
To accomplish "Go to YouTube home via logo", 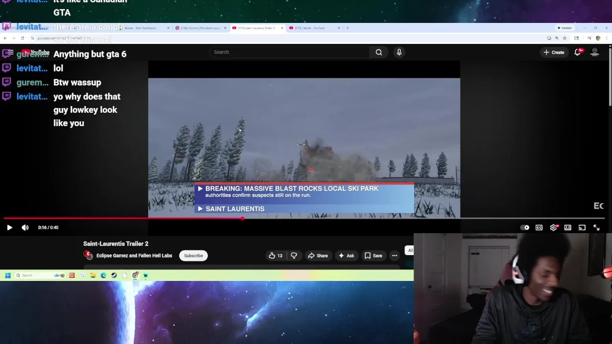I will [36, 52].
